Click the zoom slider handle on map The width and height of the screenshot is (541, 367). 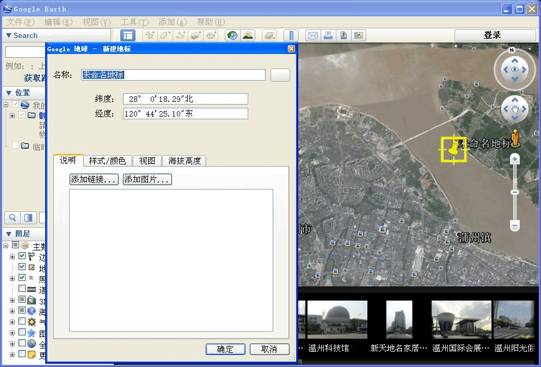tap(515, 192)
